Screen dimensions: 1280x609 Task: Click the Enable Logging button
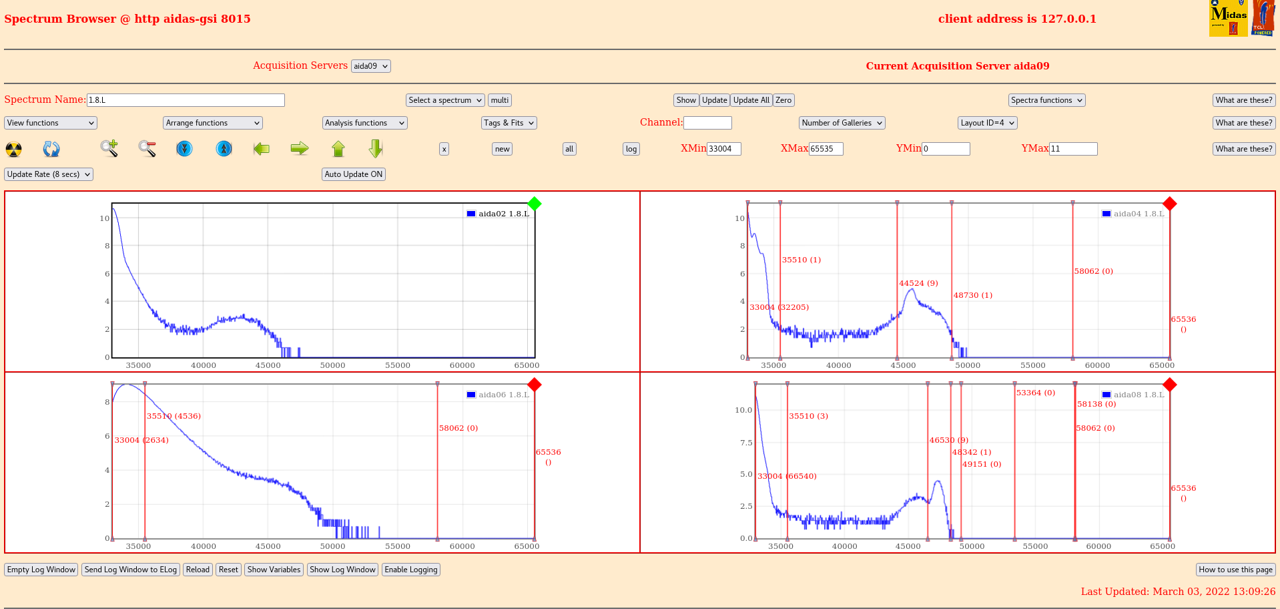click(x=411, y=570)
